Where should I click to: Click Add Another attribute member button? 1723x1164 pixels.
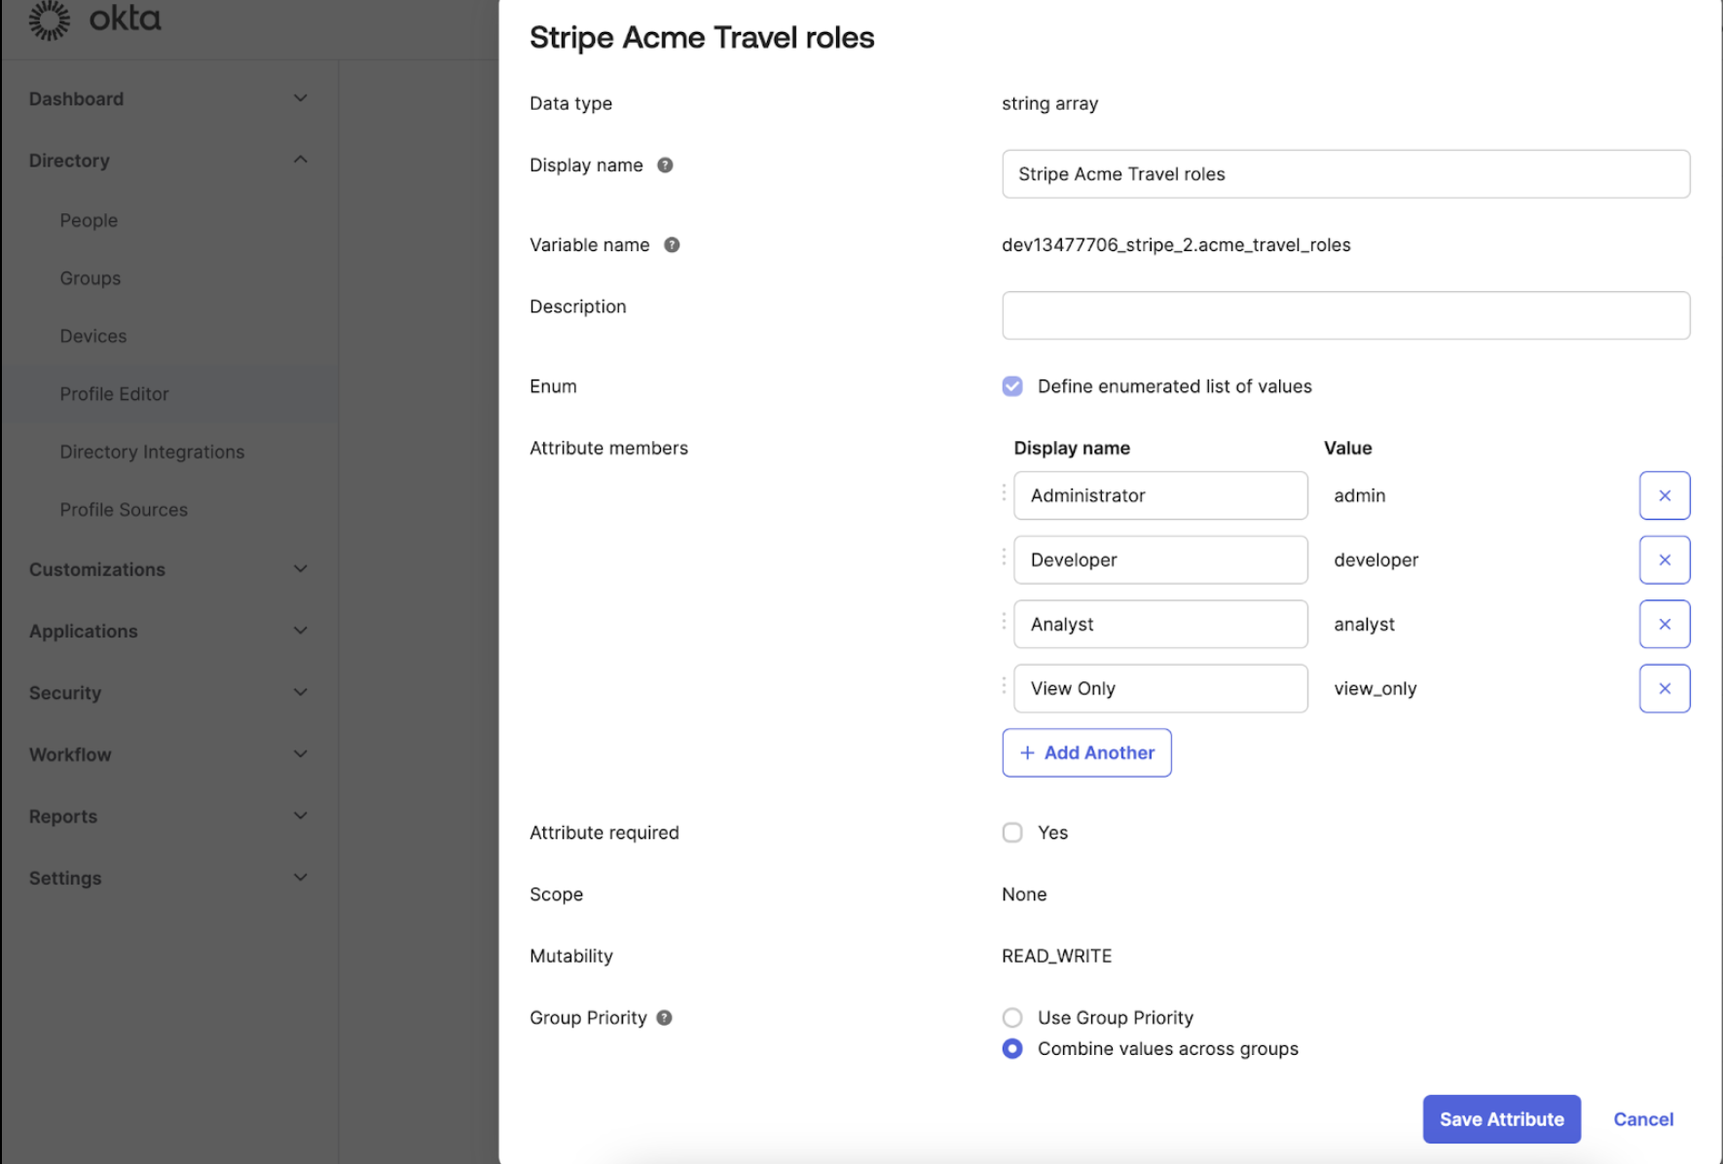tap(1086, 752)
